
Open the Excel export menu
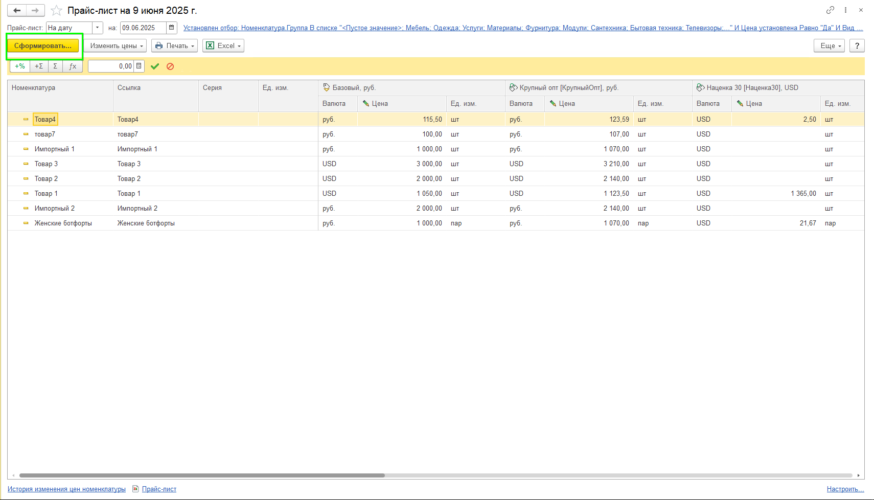[223, 46]
